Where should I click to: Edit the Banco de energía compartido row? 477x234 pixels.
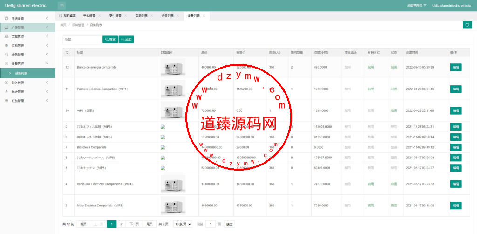point(456,67)
